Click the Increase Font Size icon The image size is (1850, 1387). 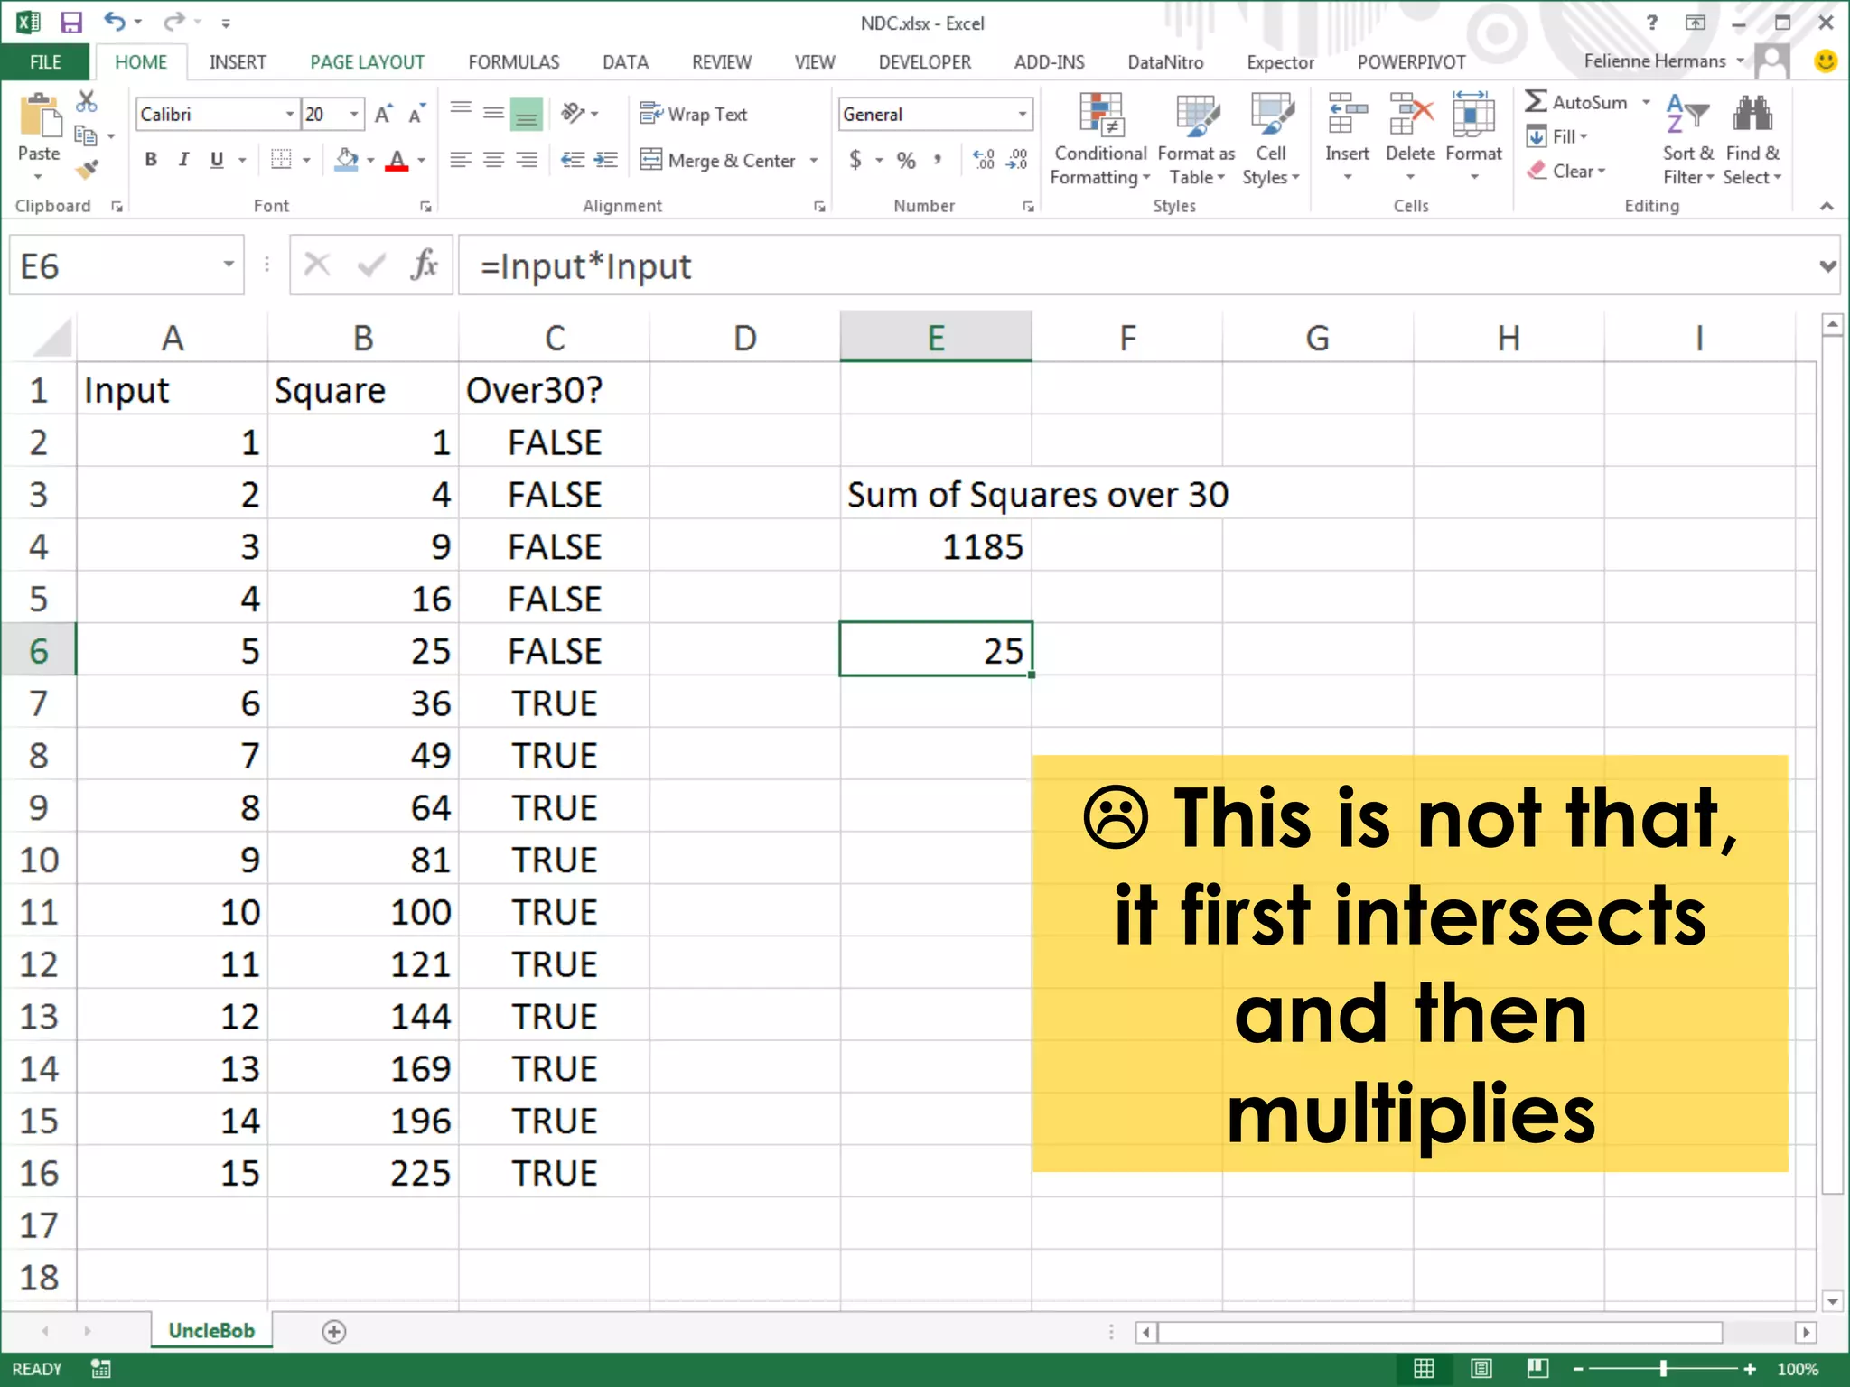[383, 115]
